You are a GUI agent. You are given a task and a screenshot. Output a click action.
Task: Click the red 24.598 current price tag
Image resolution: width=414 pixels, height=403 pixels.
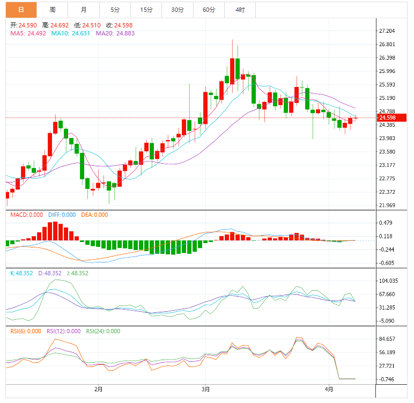[387, 118]
